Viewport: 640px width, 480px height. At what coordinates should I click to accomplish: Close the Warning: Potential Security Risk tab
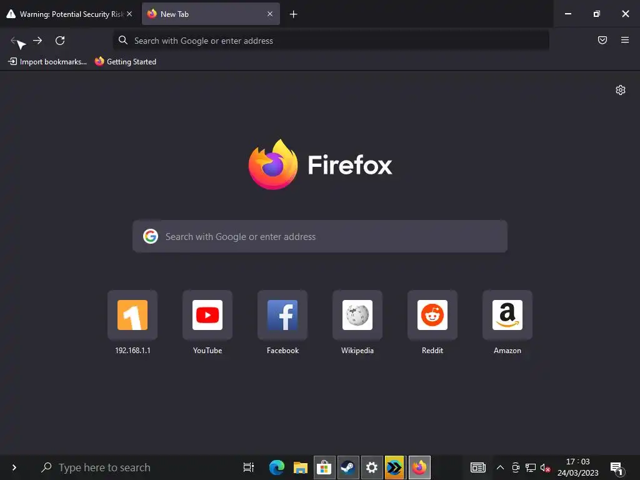point(129,14)
